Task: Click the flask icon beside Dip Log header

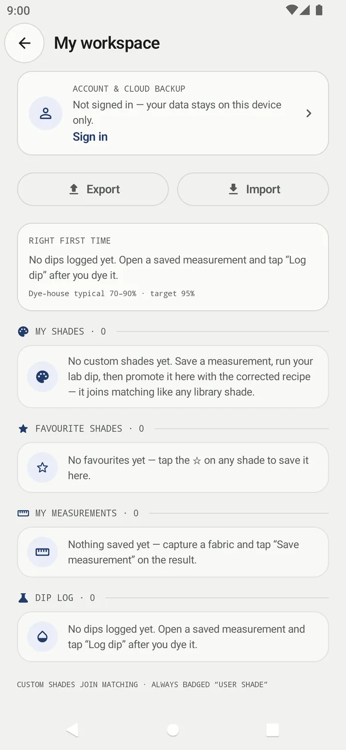Action: (23, 598)
